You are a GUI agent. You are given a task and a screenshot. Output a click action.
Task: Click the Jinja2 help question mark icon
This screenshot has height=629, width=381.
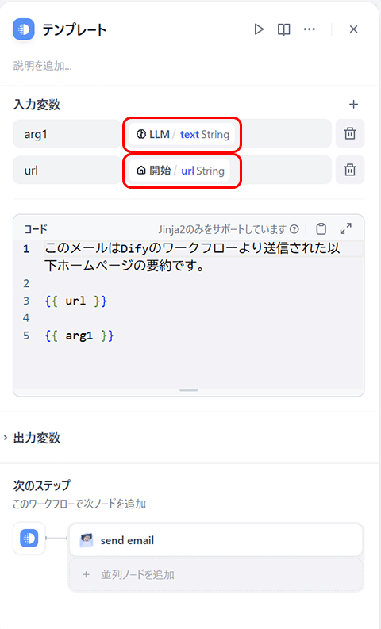[294, 229]
